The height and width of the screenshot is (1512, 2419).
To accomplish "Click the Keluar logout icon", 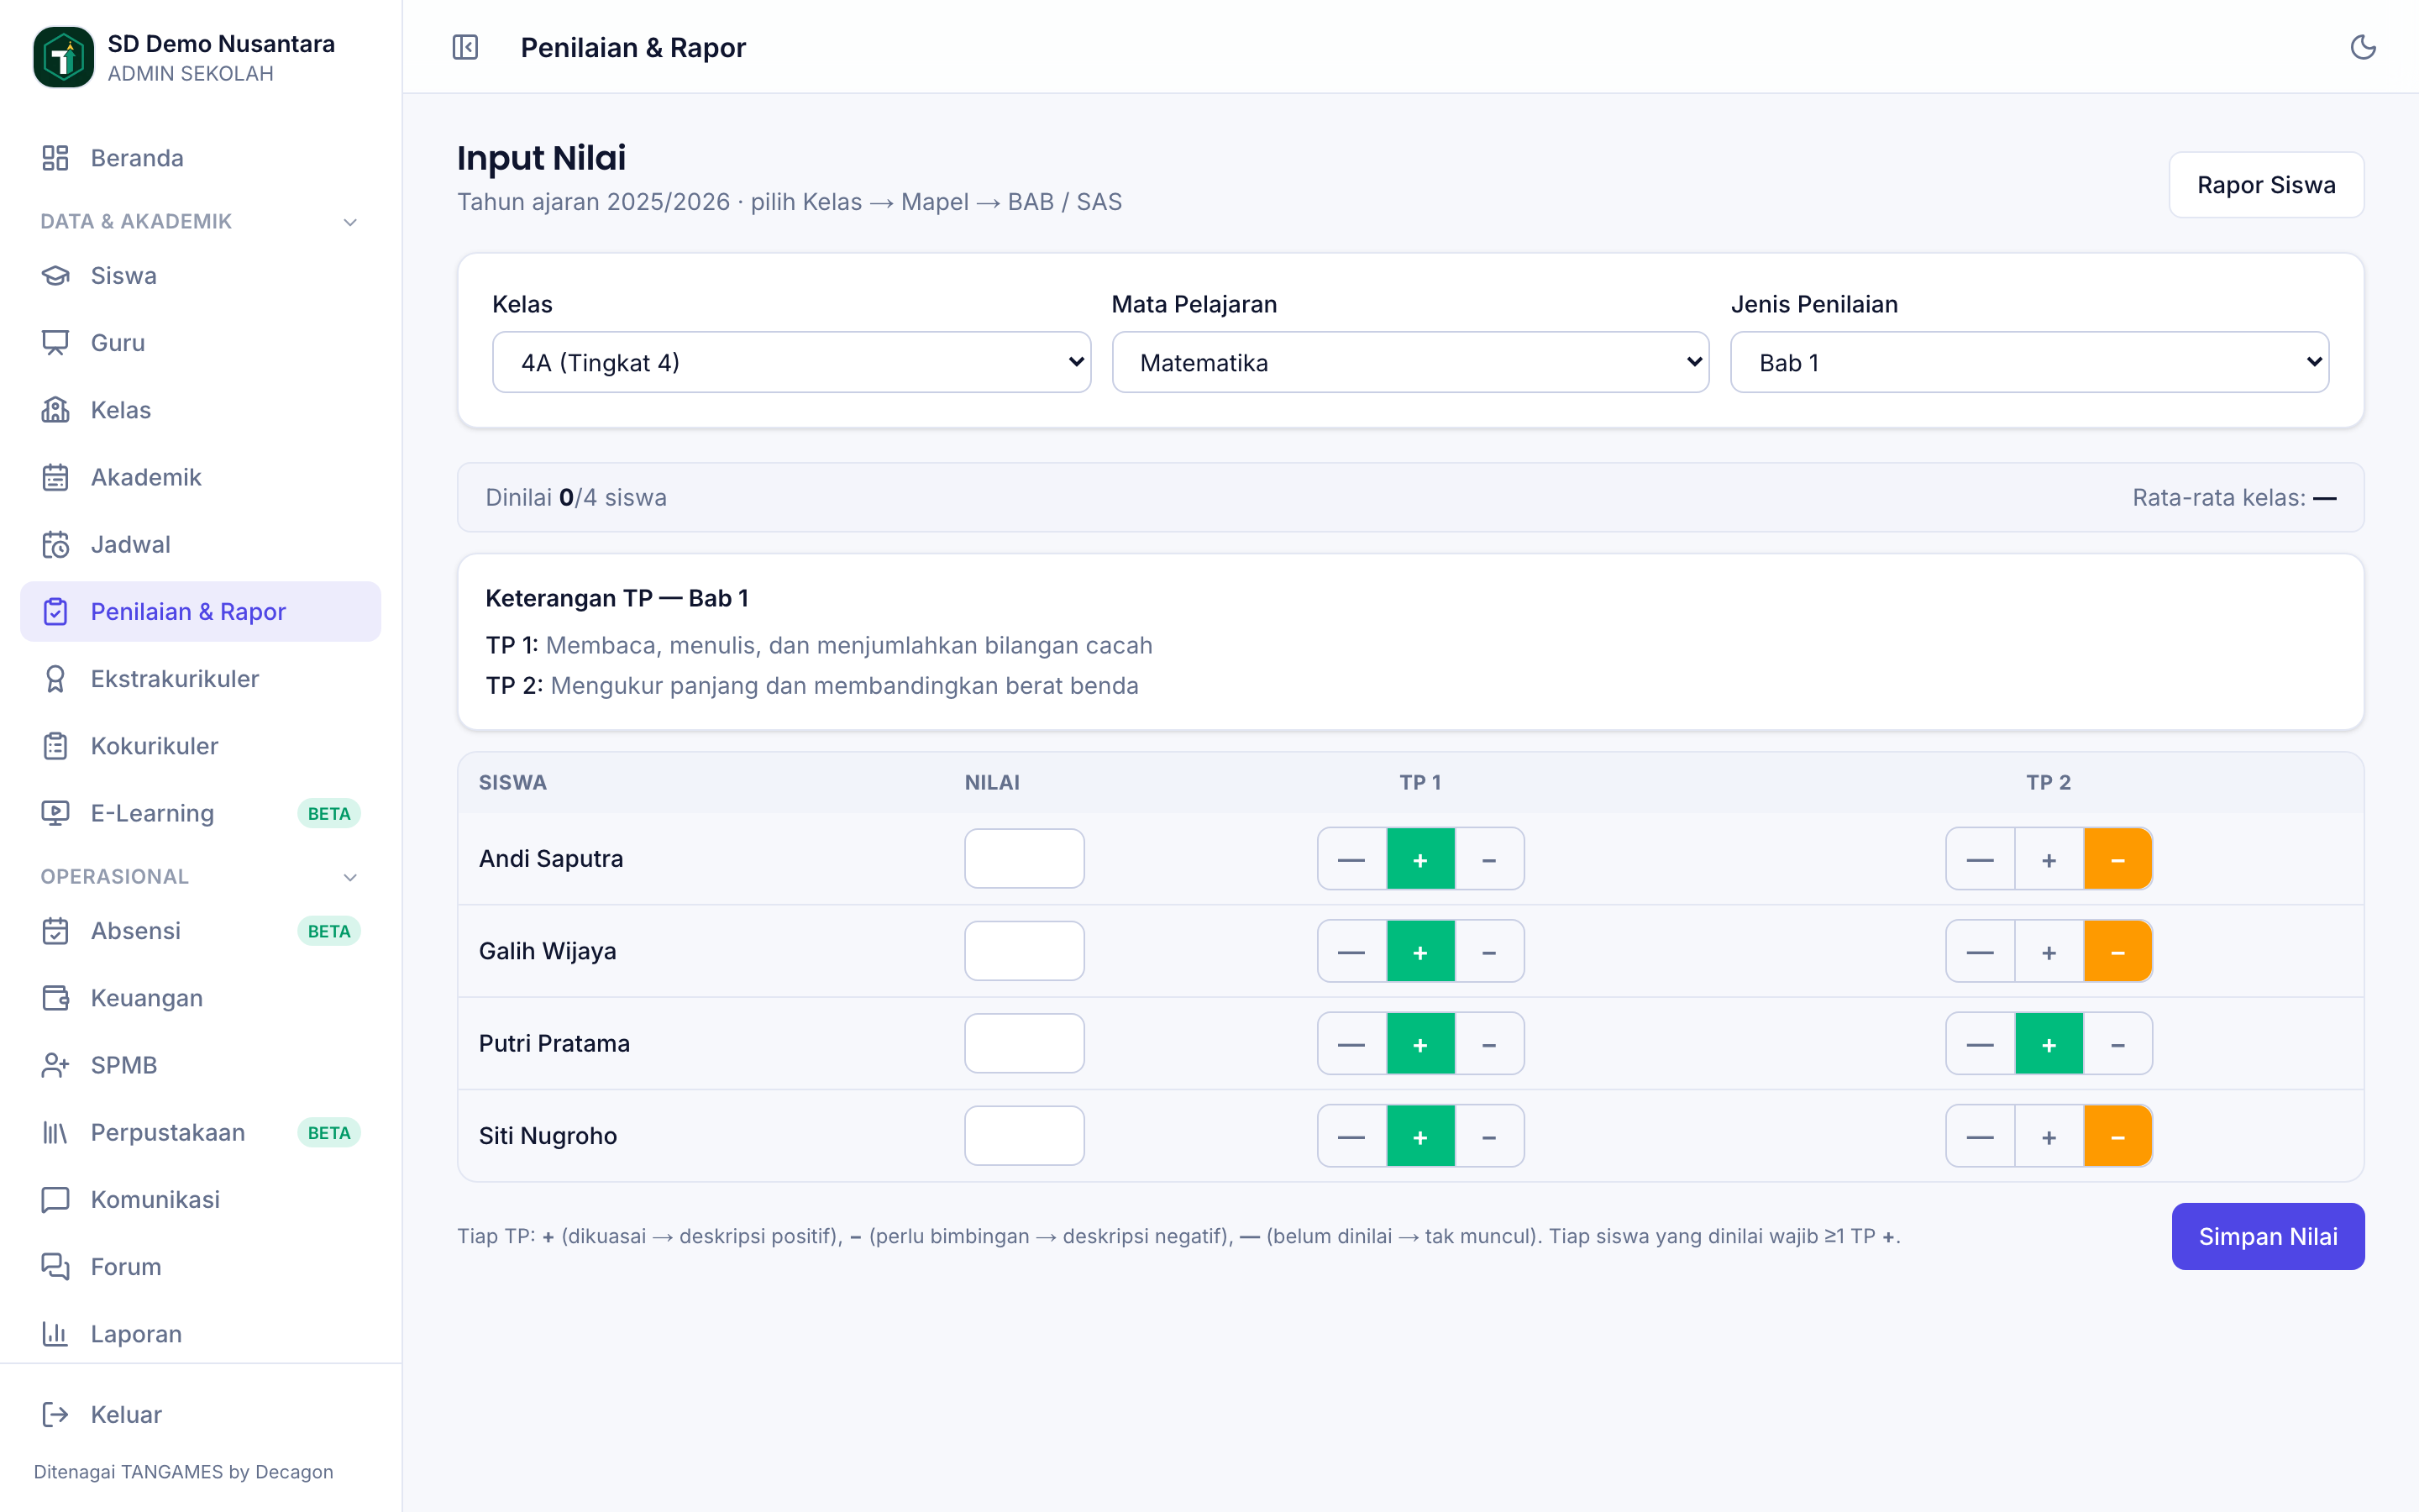I will 55,1414.
